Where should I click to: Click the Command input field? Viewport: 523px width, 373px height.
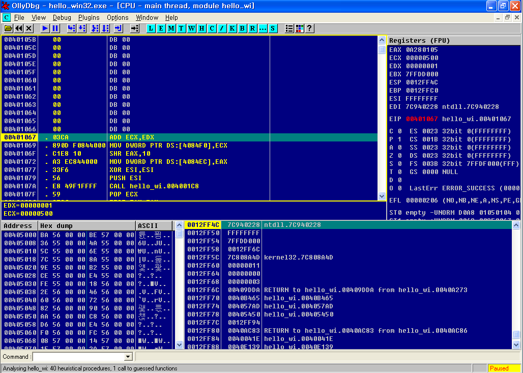pyautogui.click(x=78, y=357)
